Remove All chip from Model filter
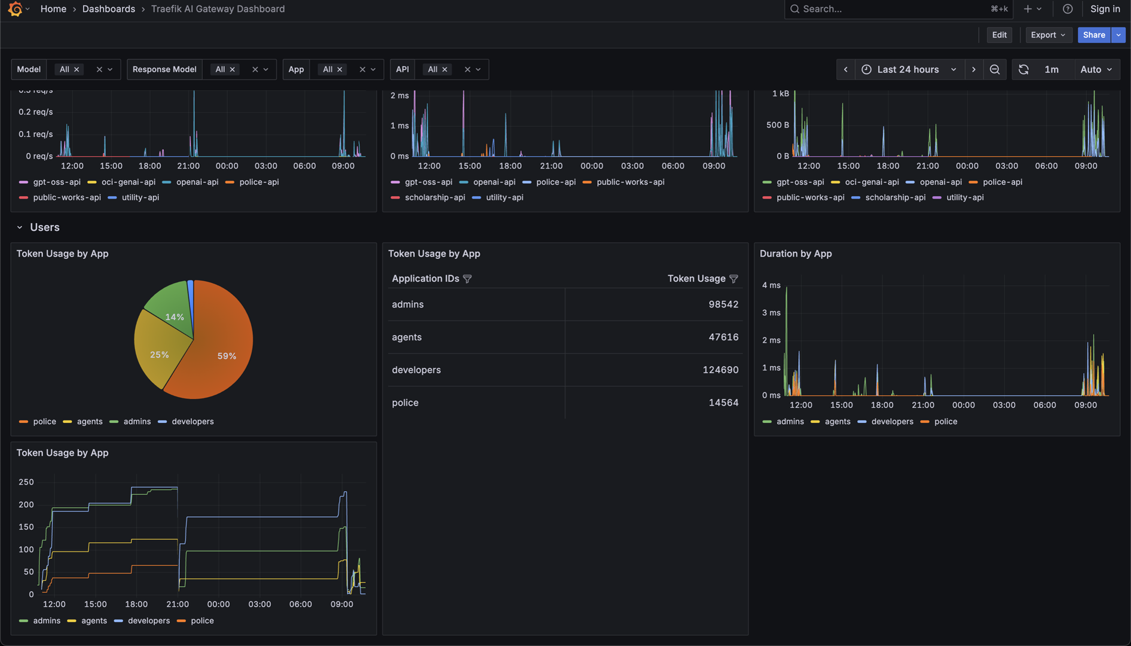The width and height of the screenshot is (1131, 646). coord(77,69)
